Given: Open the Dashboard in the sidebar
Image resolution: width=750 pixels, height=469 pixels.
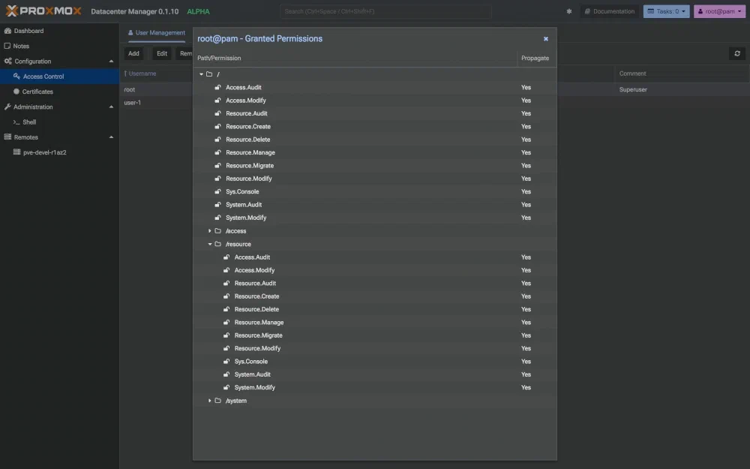Looking at the screenshot, I should pos(30,30).
